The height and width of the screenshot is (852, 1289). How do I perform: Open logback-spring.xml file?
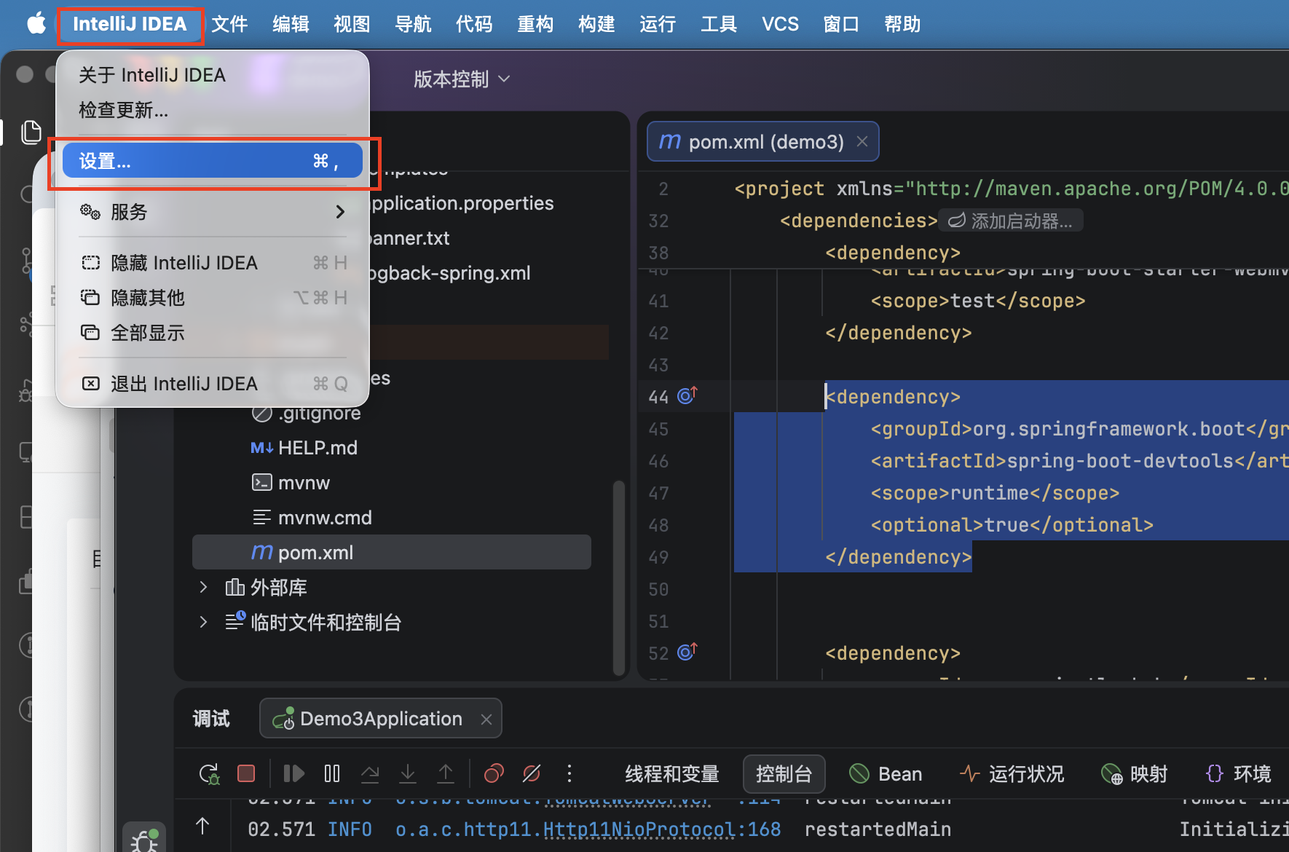pyautogui.click(x=450, y=273)
